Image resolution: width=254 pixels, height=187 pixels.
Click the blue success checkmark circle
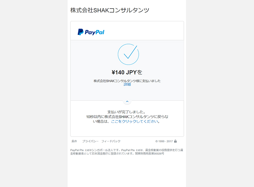tap(128, 54)
